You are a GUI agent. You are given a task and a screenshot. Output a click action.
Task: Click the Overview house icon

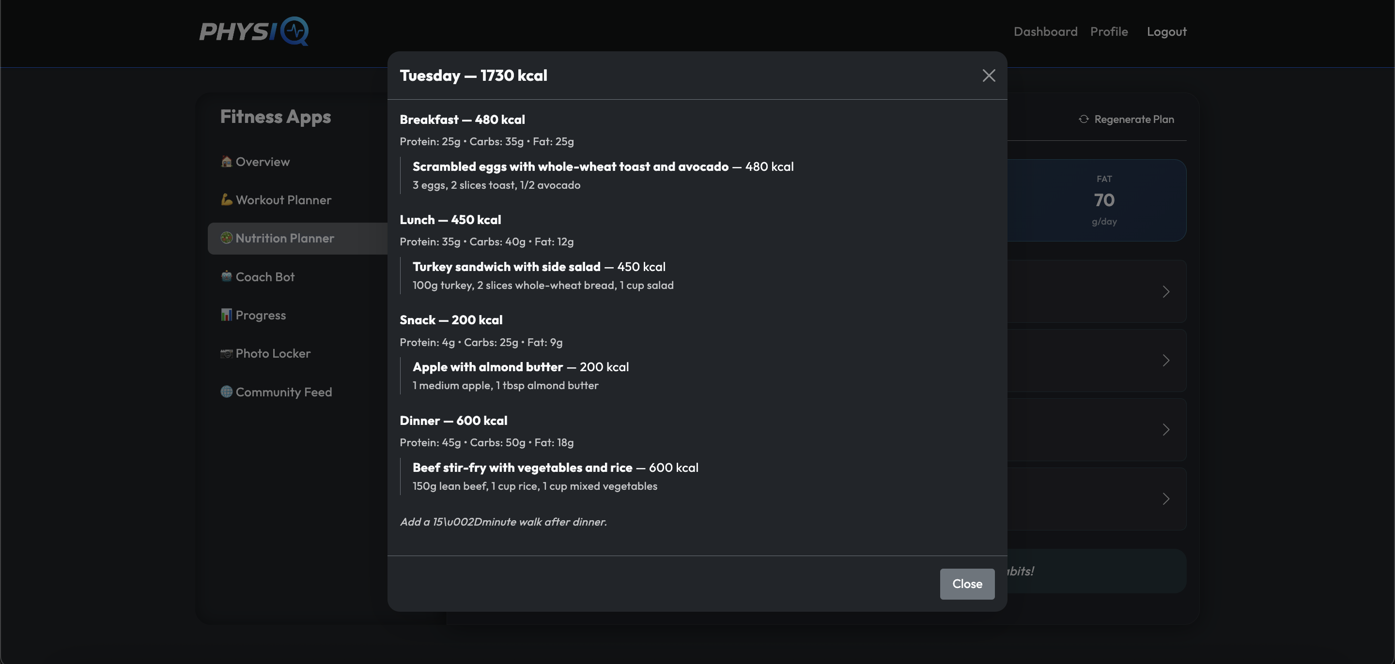tap(226, 162)
